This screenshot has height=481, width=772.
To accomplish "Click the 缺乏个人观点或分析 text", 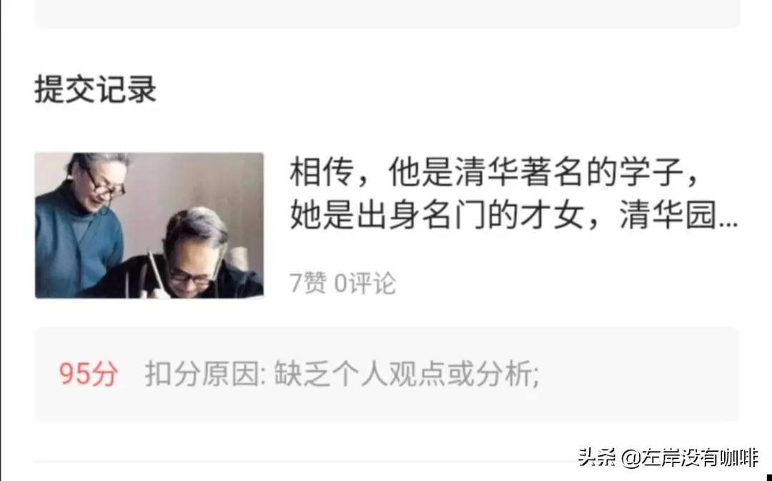I will tap(407, 373).
